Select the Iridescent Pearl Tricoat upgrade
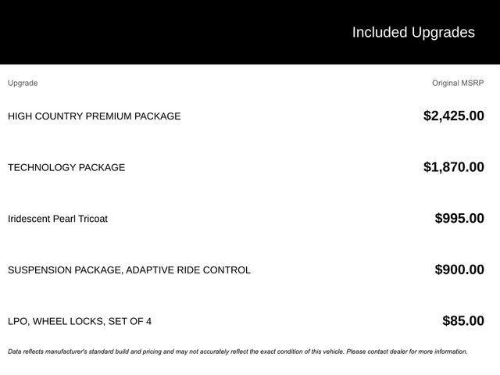Viewport: 500px width, 375px height. click(58, 219)
